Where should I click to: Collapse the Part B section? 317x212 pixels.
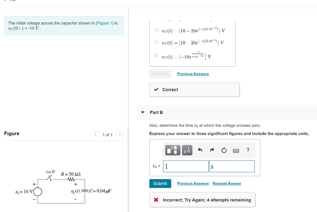click(142, 112)
